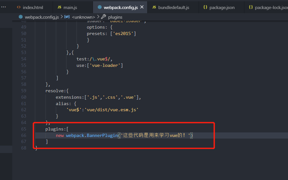This screenshot has height=180, width=288.
Task: Click the 'BannerPlugin' method name
Action: click(102, 136)
